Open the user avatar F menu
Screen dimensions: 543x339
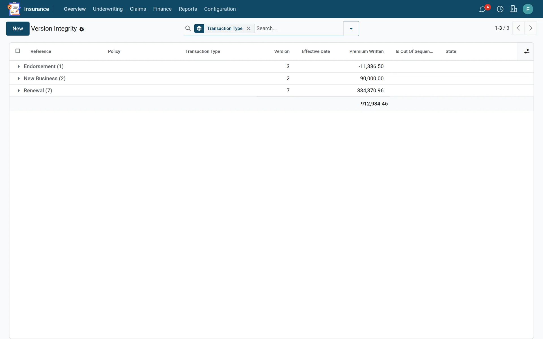[x=528, y=9]
